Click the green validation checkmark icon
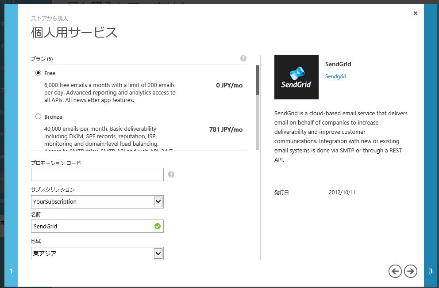 point(157,226)
